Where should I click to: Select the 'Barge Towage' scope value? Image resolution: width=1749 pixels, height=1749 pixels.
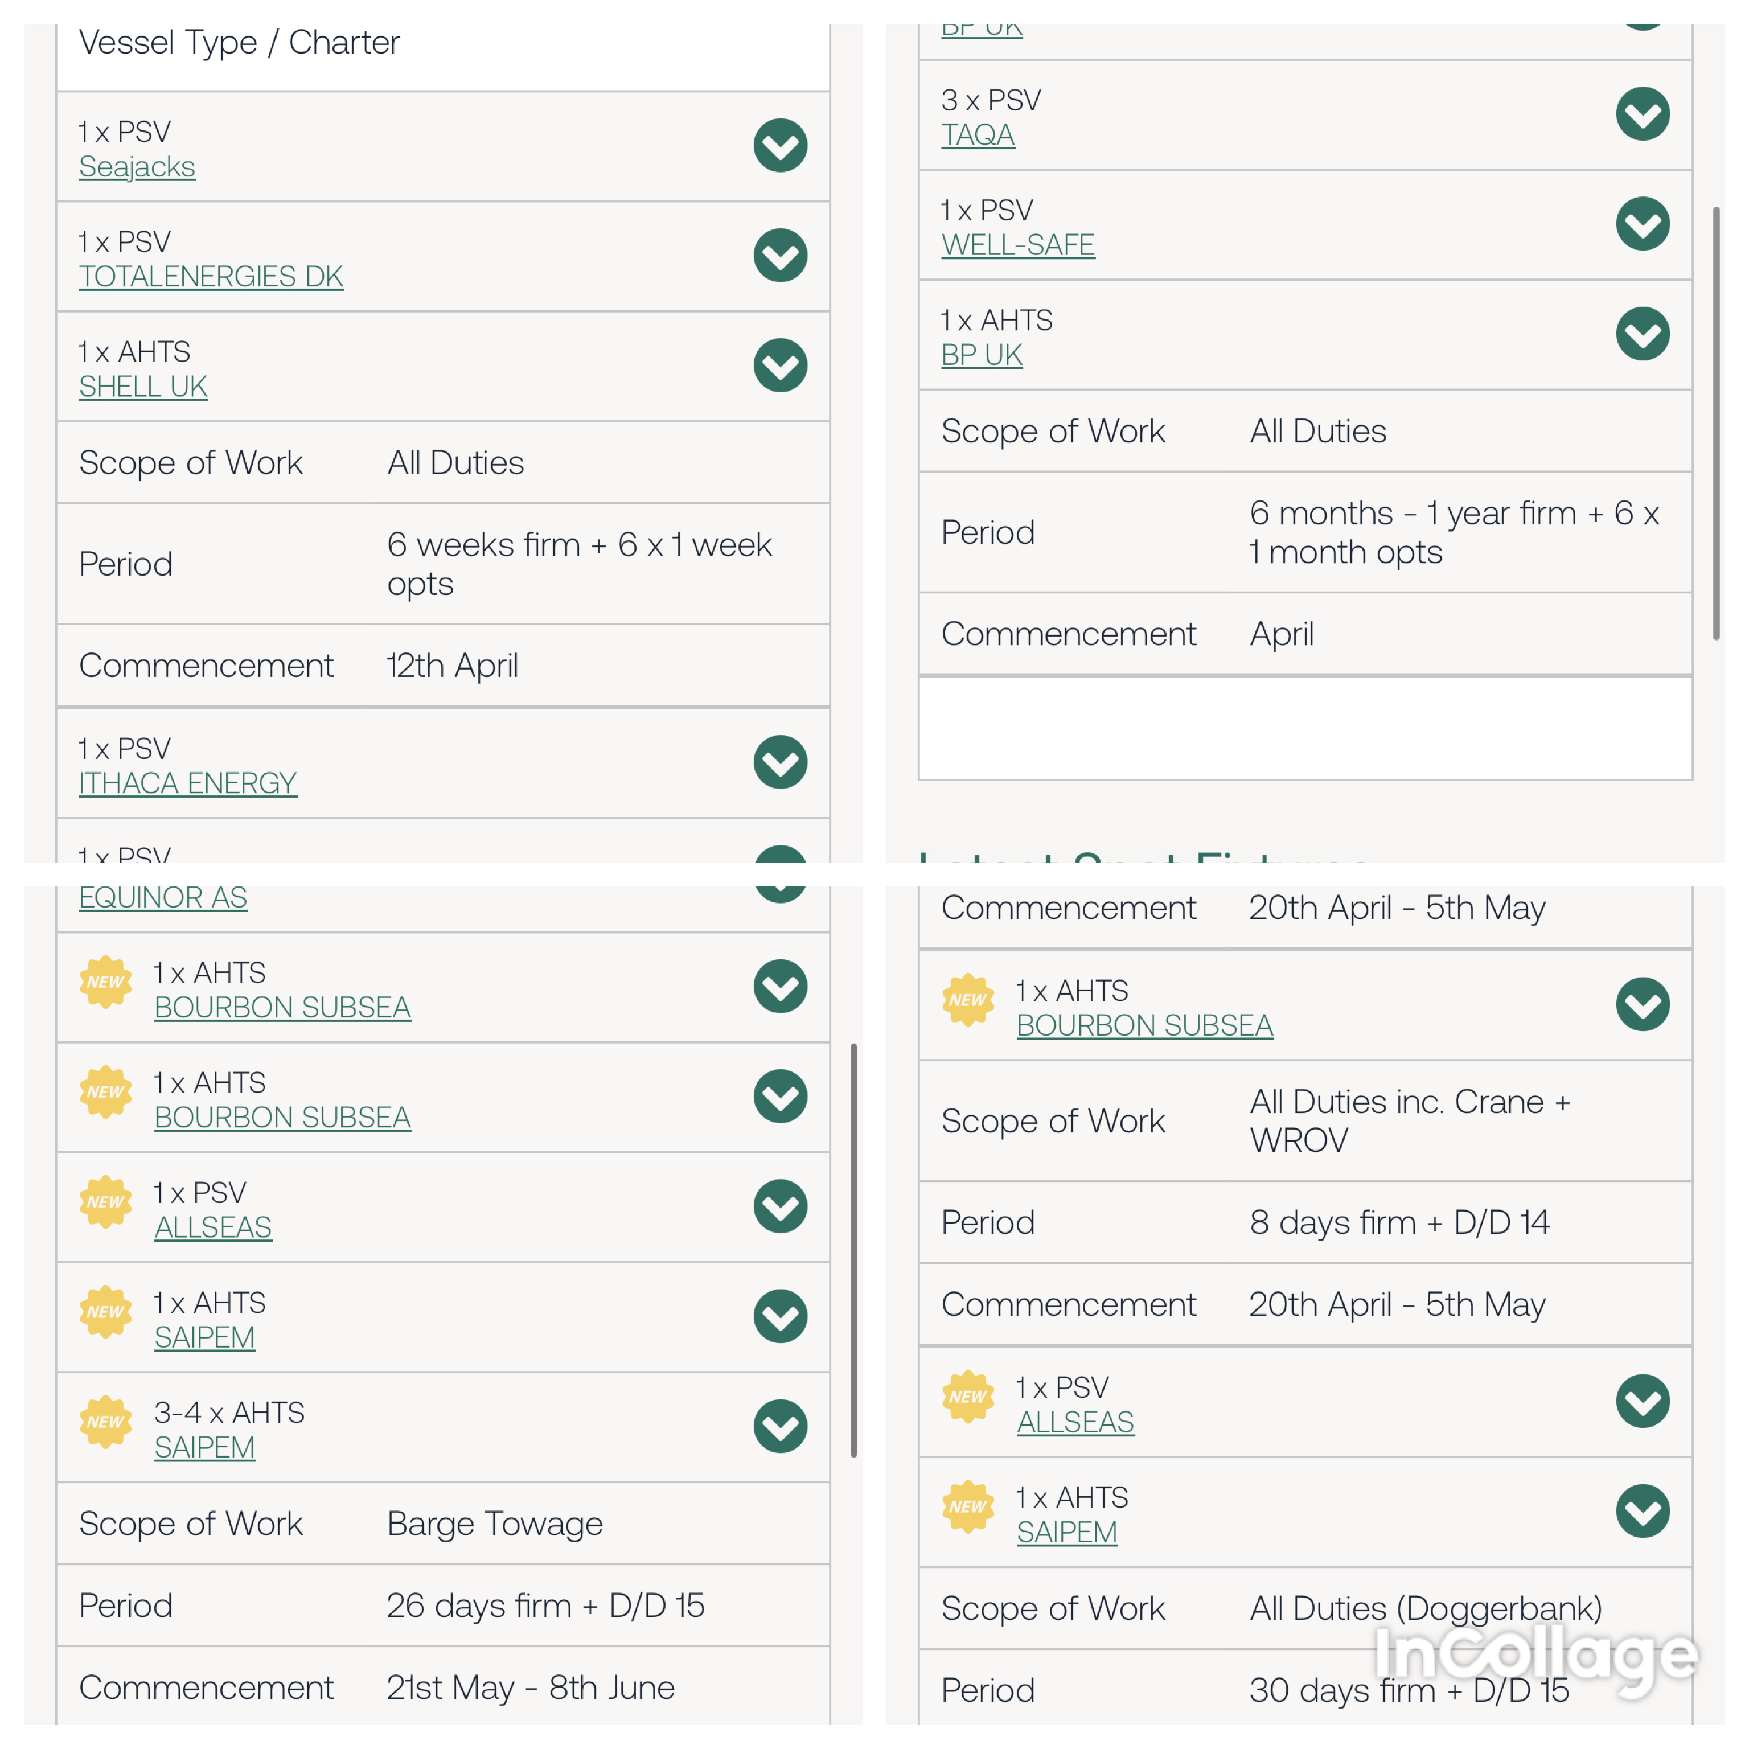[495, 1525]
